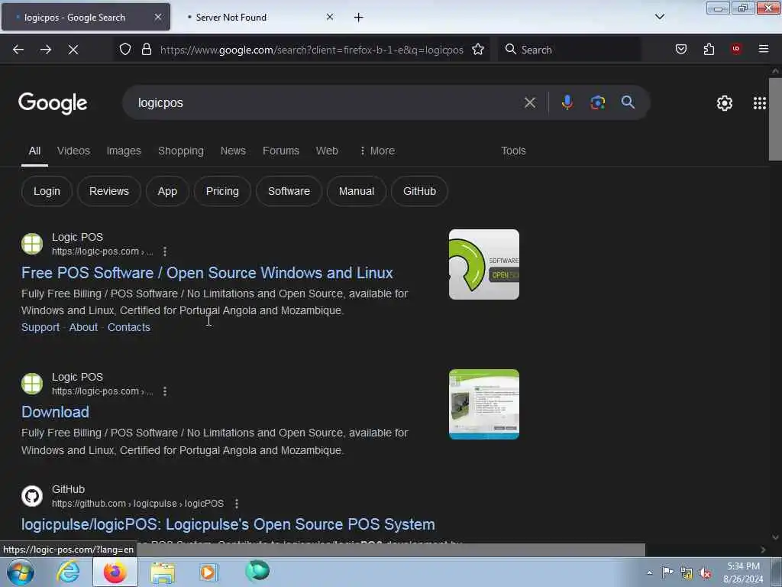
Task: Select the Shopping search tab
Action: [x=181, y=151]
